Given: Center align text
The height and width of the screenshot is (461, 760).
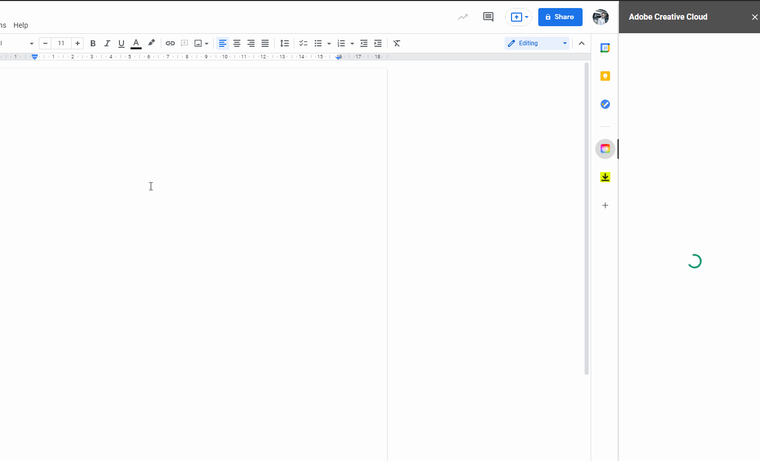Looking at the screenshot, I should tap(237, 43).
